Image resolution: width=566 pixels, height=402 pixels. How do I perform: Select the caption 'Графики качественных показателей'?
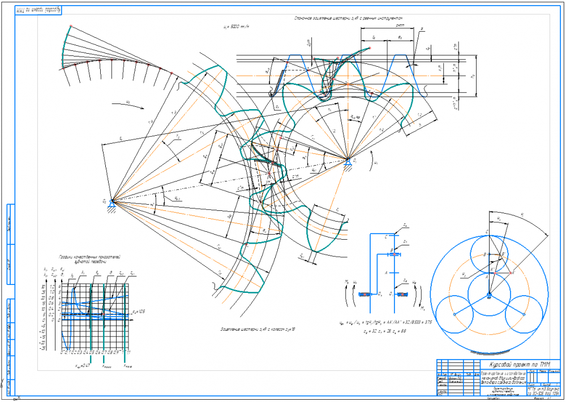click(89, 257)
